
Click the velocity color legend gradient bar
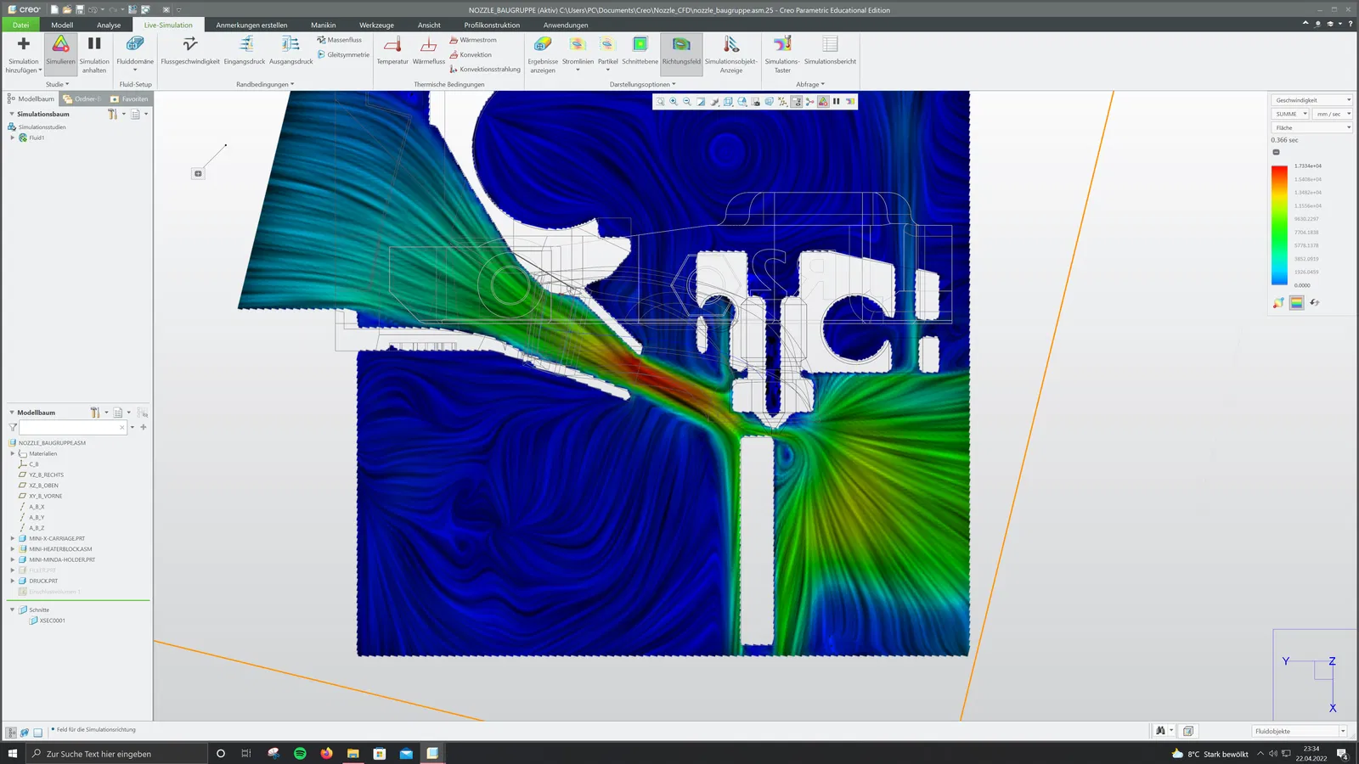coord(1279,225)
